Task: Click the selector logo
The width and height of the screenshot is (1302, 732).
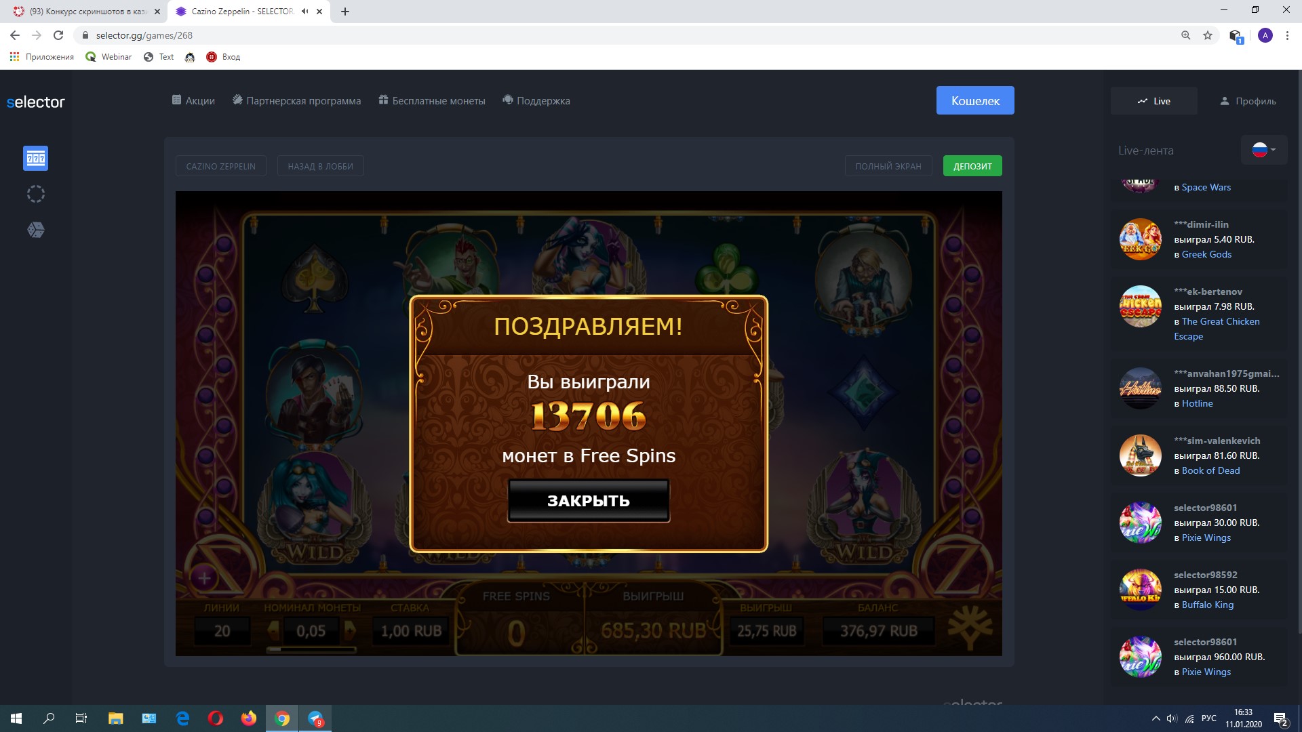Action: tap(35, 102)
